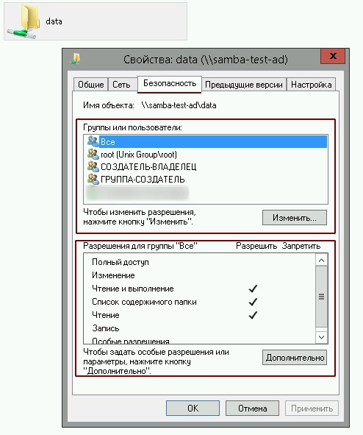Click the Чтение allow checkmark
The image size is (363, 435).
pyautogui.click(x=253, y=315)
